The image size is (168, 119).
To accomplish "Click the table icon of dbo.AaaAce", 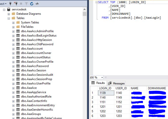I will point(18,88).
